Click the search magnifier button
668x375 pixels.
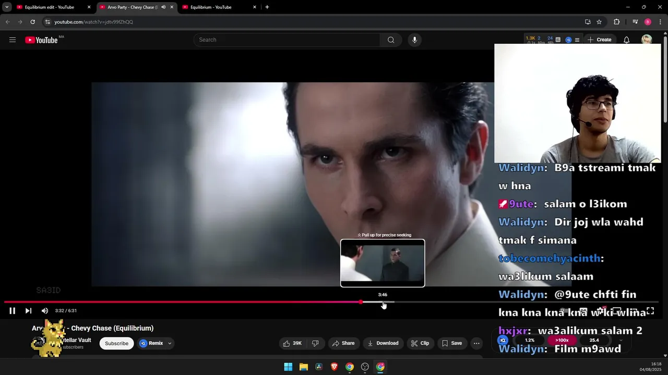point(391,40)
